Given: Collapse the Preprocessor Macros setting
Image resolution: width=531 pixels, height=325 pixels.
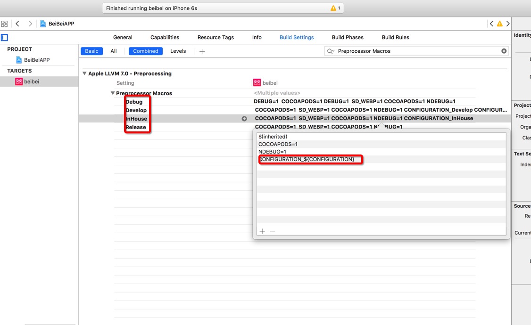Looking at the screenshot, I should pyautogui.click(x=112, y=93).
